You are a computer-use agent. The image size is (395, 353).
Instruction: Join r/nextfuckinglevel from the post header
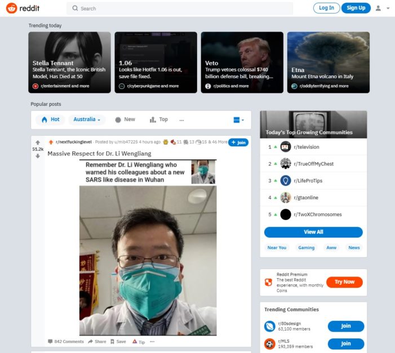point(238,142)
